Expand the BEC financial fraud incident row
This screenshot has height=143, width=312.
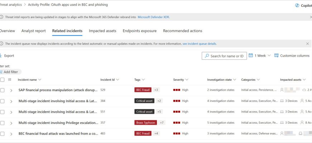(x=11, y=134)
